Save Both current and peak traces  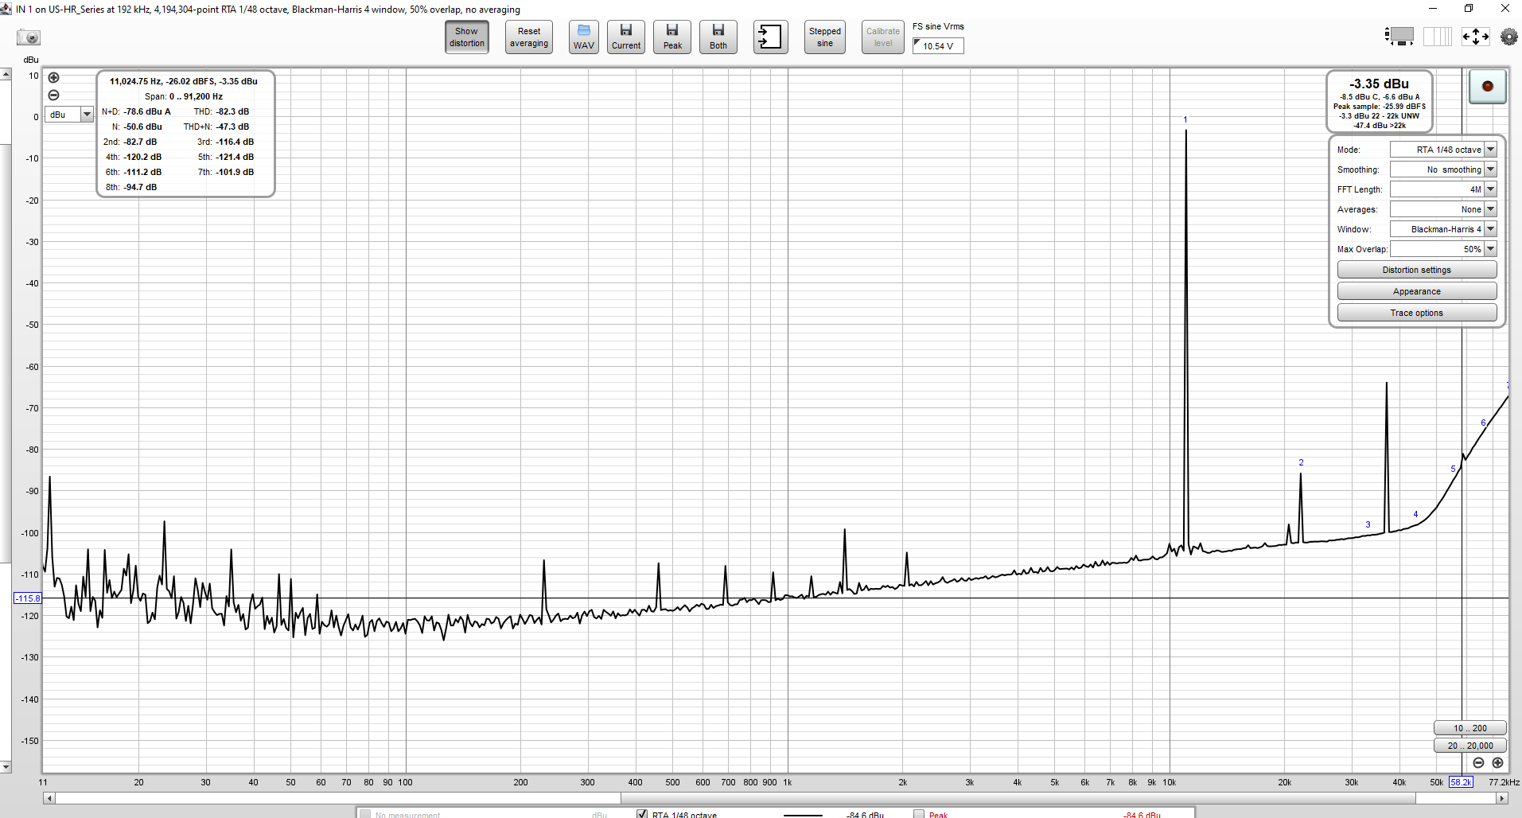pyautogui.click(x=718, y=37)
